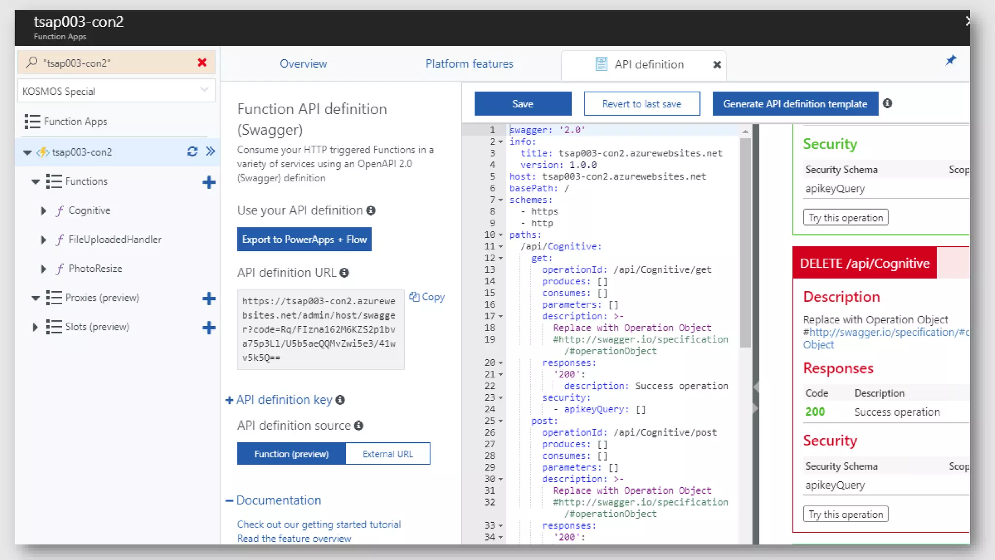Add a new slot with Slots plus icon
Screen dimensions: 995x560
coord(208,328)
